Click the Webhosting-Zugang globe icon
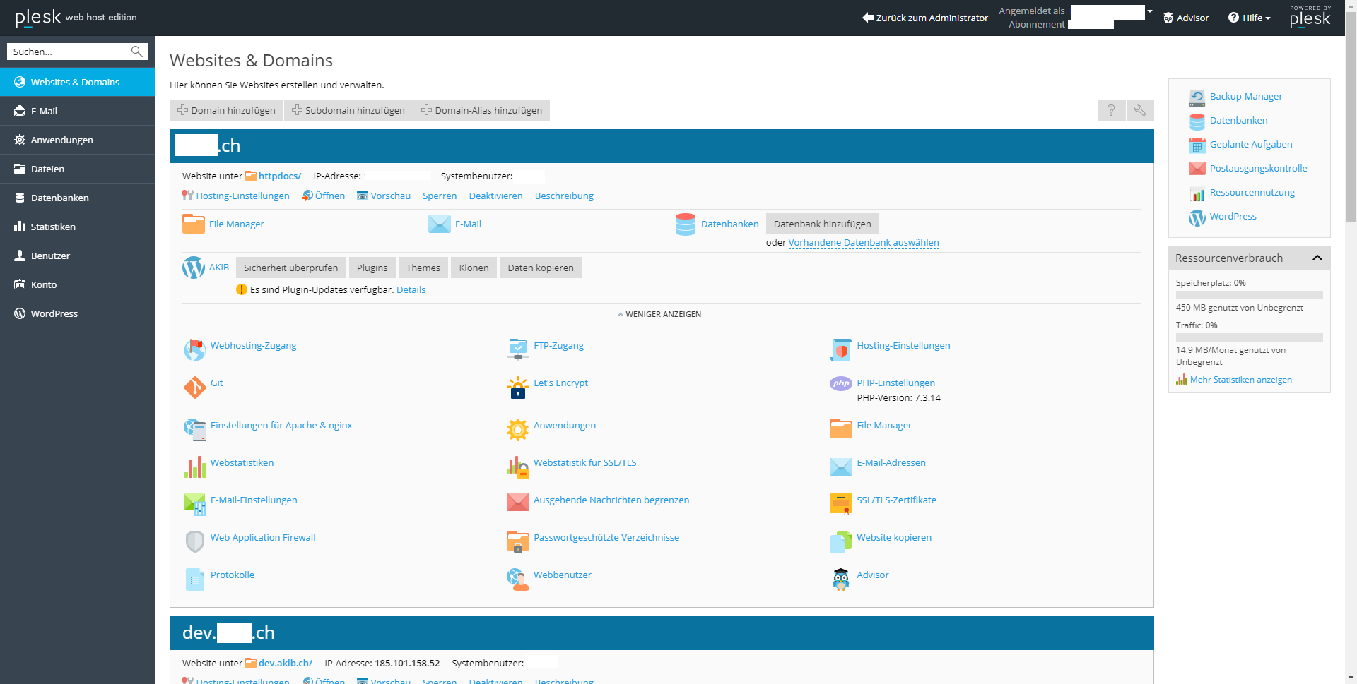Screen dimensions: 1357x684 194,349
